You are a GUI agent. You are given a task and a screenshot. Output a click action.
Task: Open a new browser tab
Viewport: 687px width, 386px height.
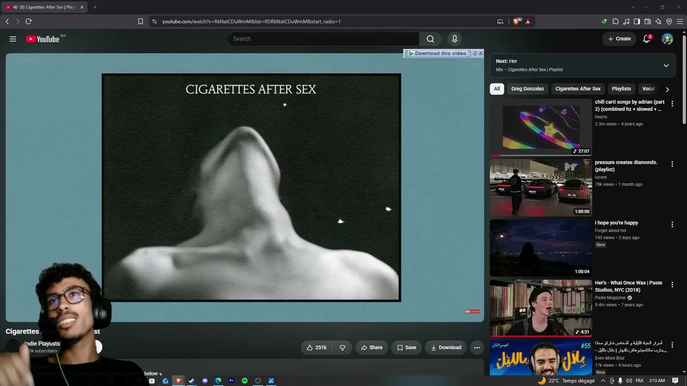[95, 7]
